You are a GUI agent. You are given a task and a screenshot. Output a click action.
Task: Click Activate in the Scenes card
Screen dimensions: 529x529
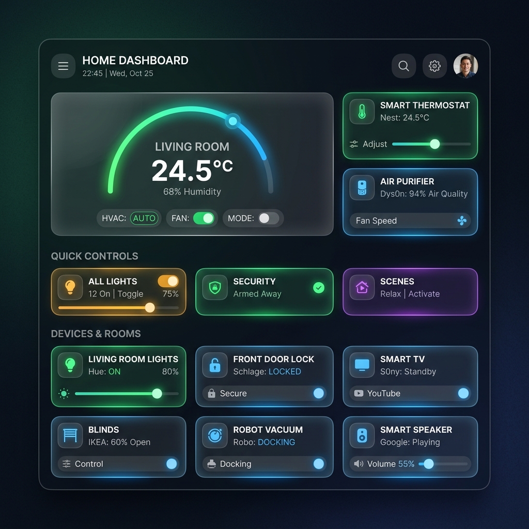coord(424,294)
